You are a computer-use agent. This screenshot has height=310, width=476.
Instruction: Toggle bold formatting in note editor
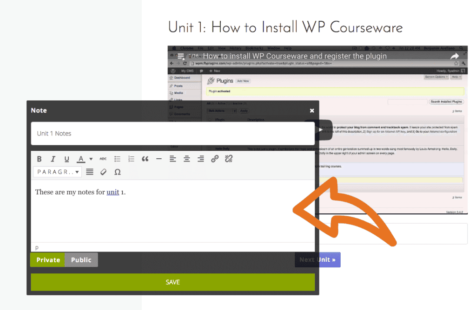(39, 159)
